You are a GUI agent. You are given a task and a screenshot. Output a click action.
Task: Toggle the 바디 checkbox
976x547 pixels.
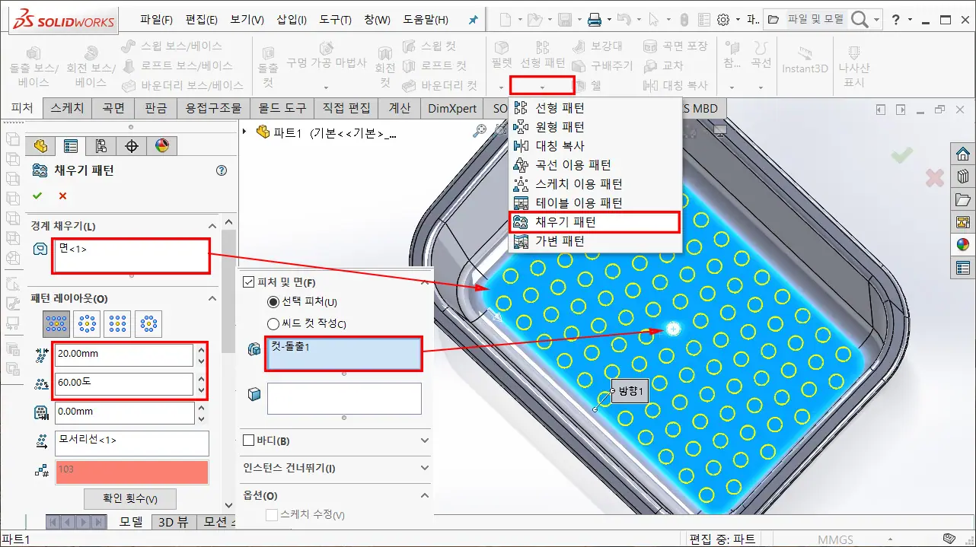click(248, 440)
